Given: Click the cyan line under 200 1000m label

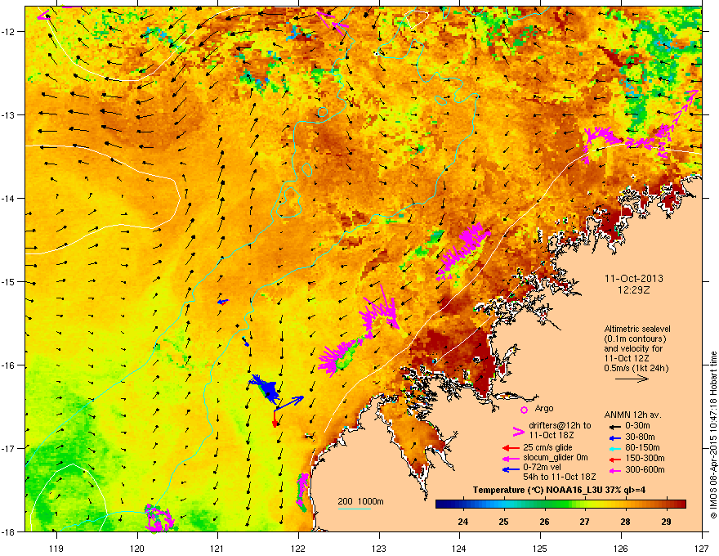Looking at the screenshot, I should point(355,509).
